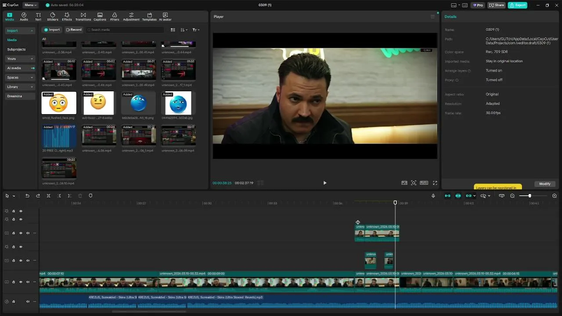Viewport: 562px width, 316px height.
Task: Open the Player panel menu icon
Action: (432, 17)
